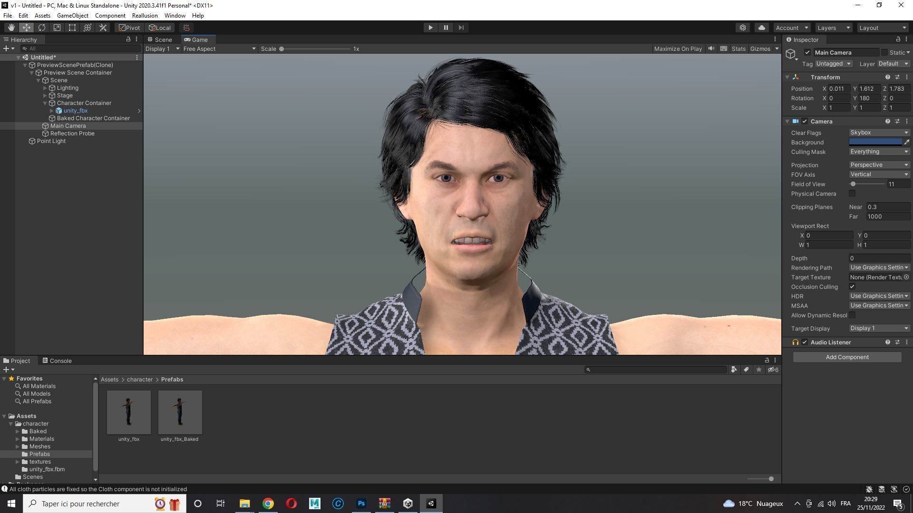Open the Free Aspect dropdown
Viewport: 913px width, 513px height.
[x=219, y=48]
